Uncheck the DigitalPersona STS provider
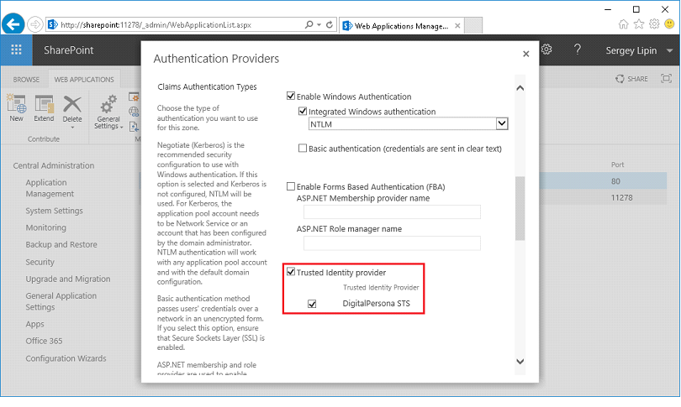The width and height of the screenshot is (681, 407). pyautogui.click(x=312, y=303)
